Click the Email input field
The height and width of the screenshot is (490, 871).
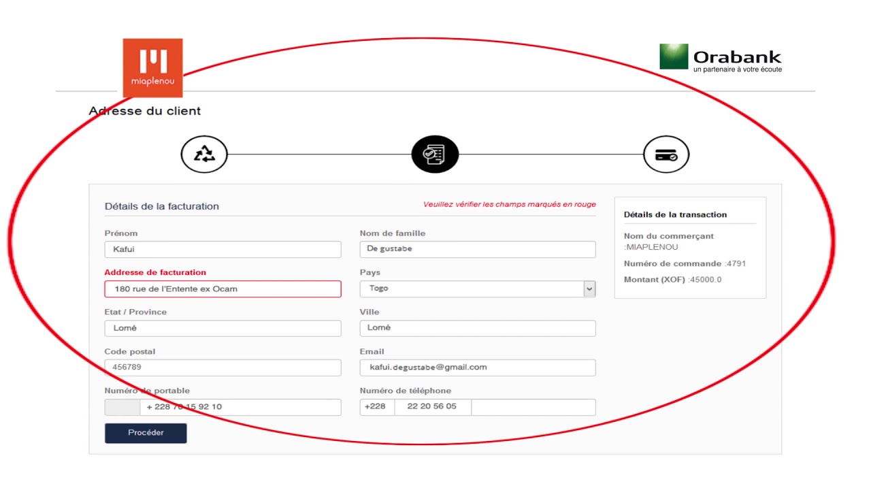point(478,367)
